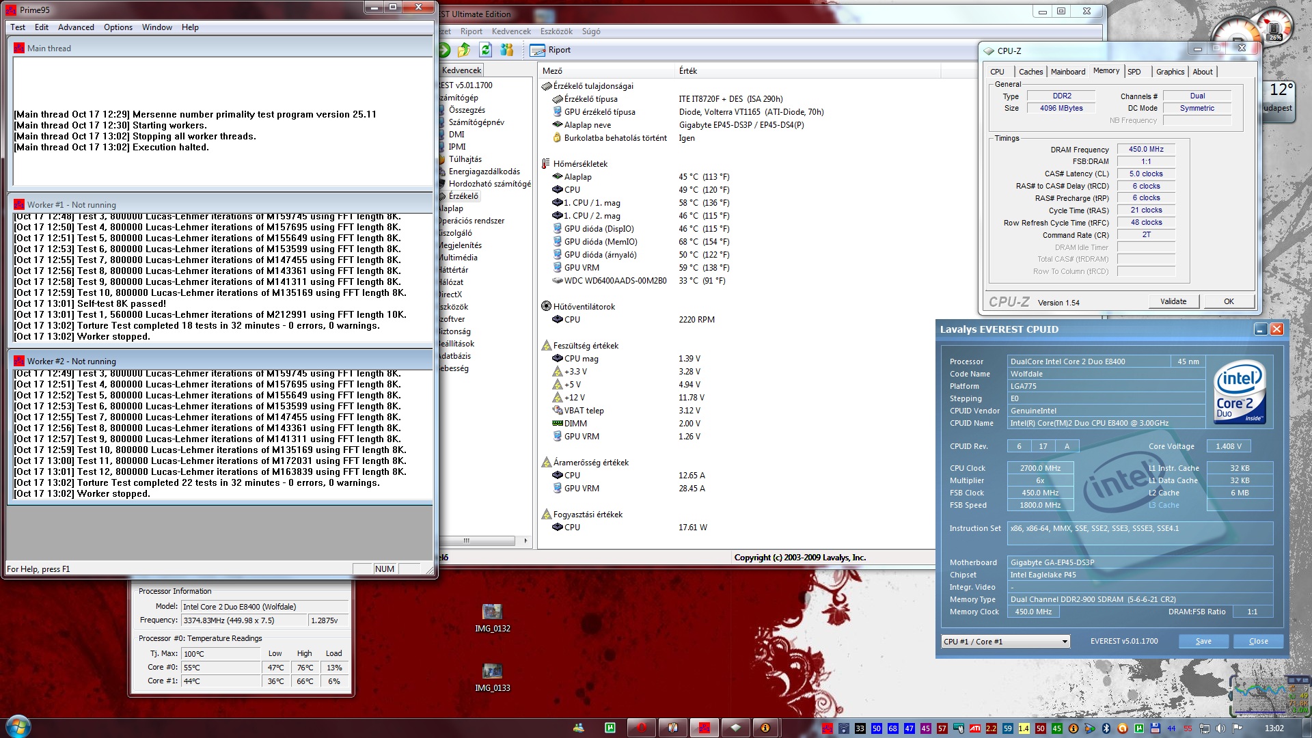Click the Main thread window icon in Prime95
Viewport: 1312px width, 738px height.
19,48
